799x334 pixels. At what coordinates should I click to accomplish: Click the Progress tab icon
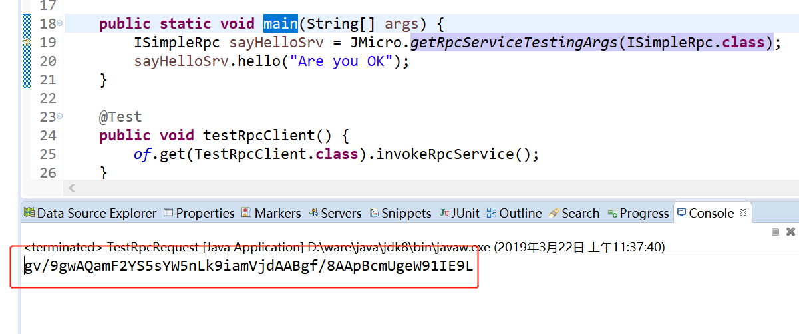point(613,213)
